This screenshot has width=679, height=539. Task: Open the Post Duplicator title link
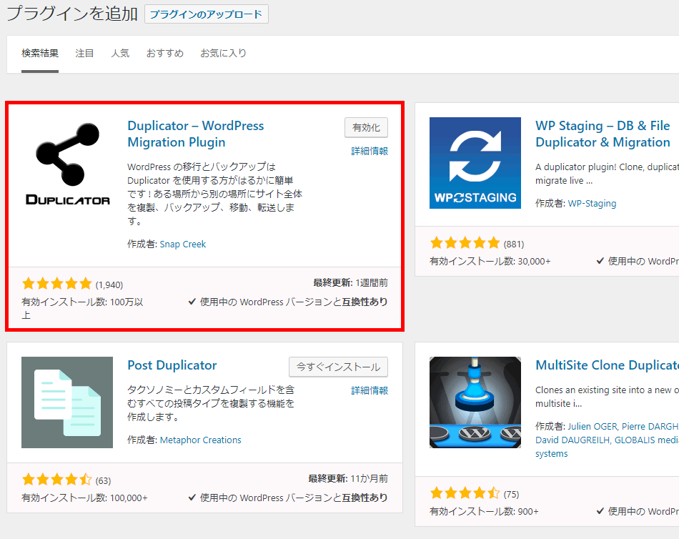tap(172, 365)
